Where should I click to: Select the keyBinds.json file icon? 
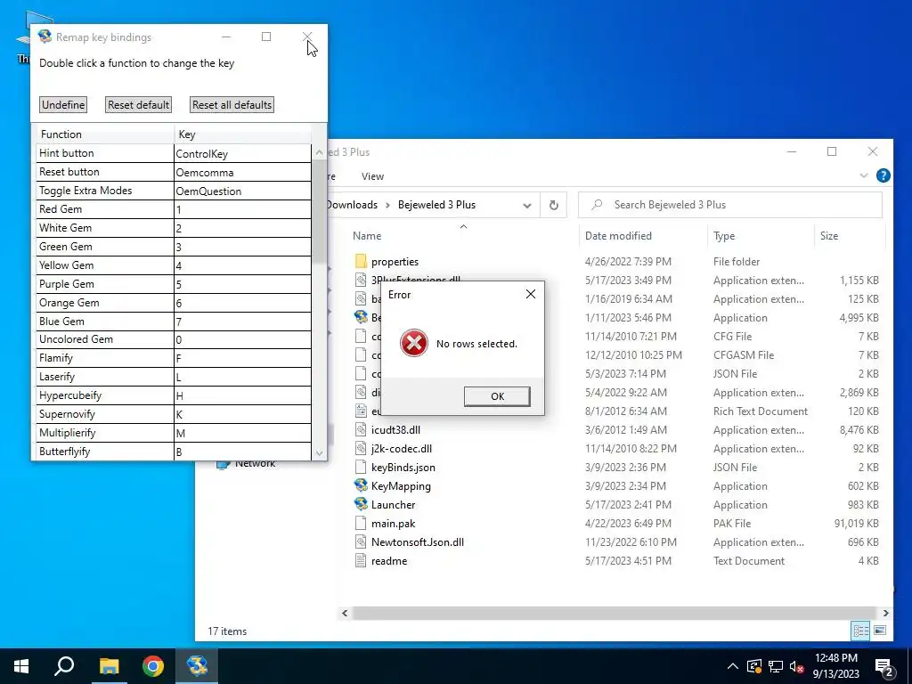[x=361, y=467]
